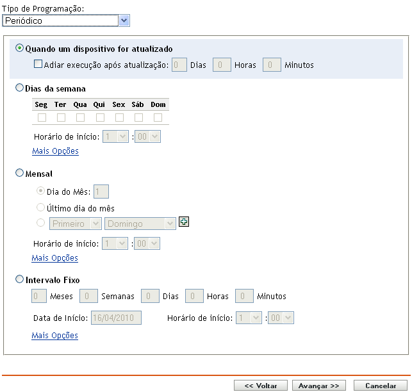The image size is (412, 392).
Task: Go back with the '<< Voltar' button
Action: pos(261,386)
